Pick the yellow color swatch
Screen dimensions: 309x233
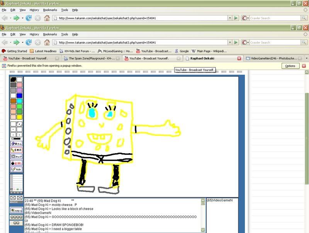19,117
